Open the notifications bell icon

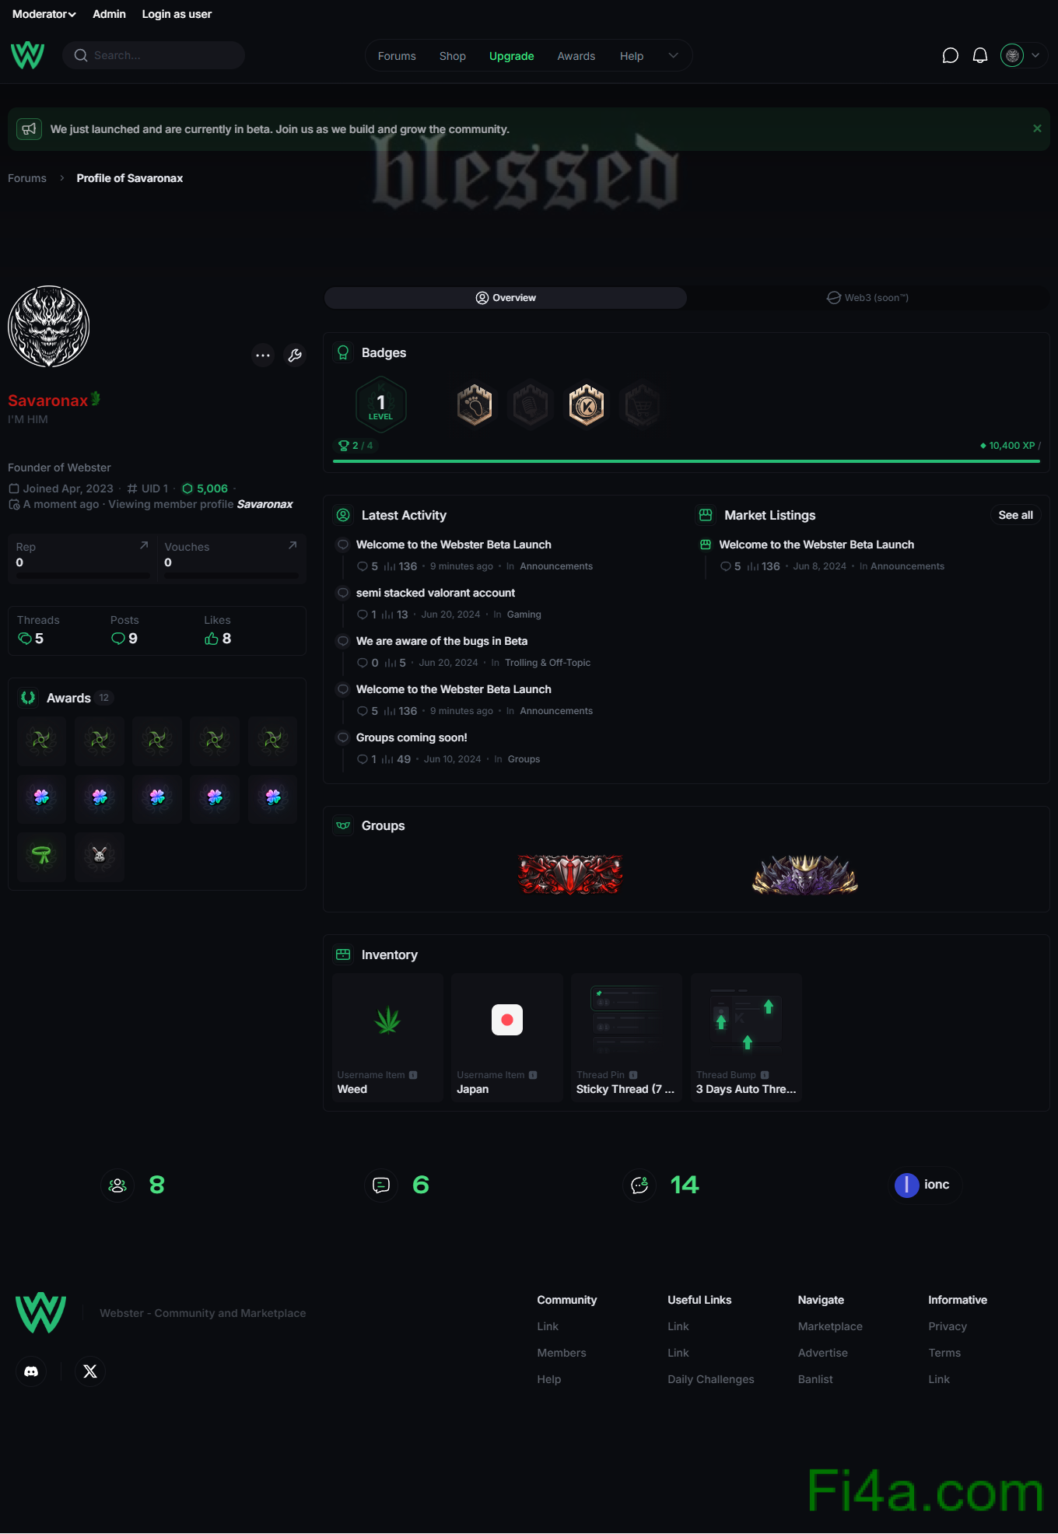coord(980,55)
